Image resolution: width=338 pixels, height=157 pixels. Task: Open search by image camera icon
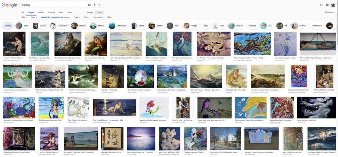(89, 5)
